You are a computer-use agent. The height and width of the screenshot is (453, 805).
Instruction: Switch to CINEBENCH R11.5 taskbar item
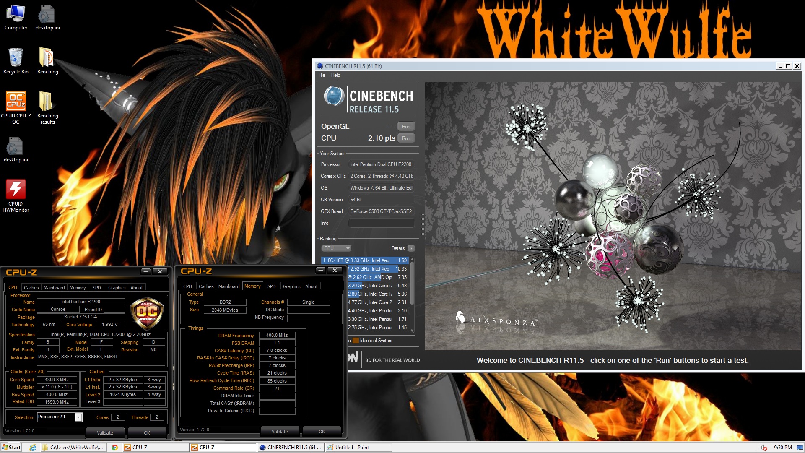coord(290,448)
